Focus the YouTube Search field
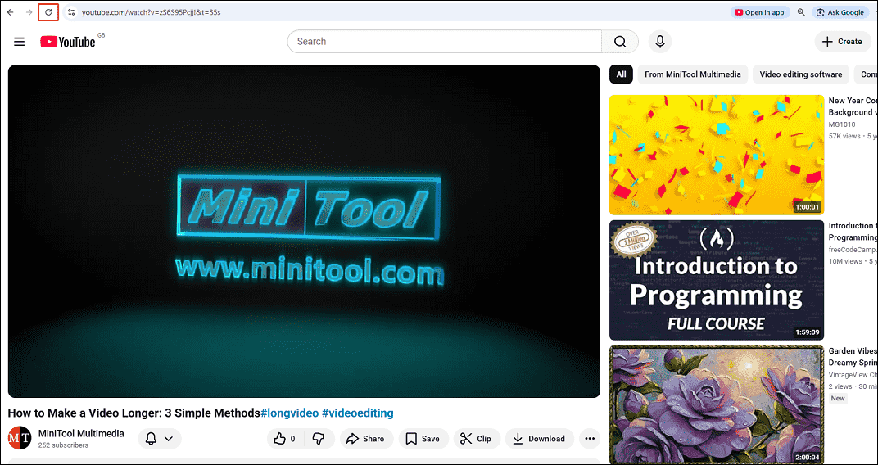The height and width of the screenshot is (465, 878). 445,42
